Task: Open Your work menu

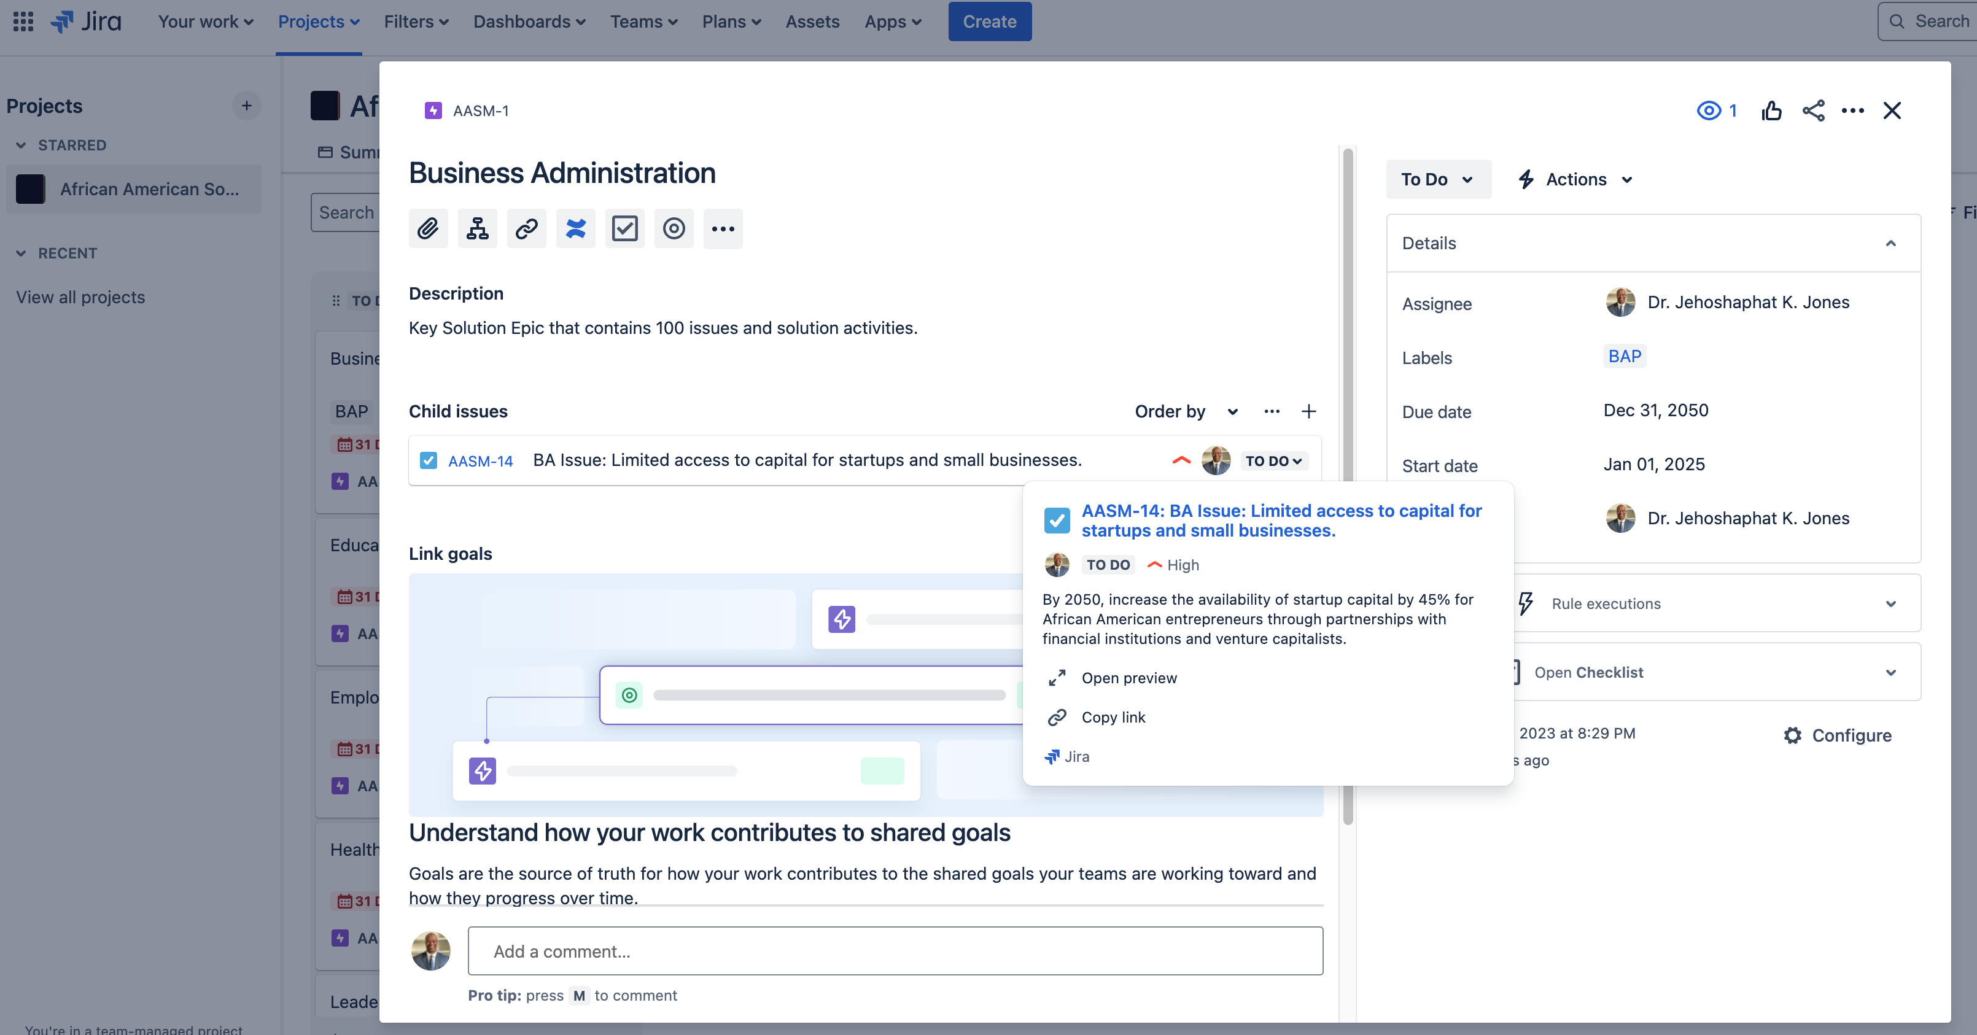Action: (206, 21)
